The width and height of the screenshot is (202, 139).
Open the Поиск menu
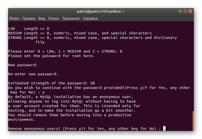coord(53,18)
